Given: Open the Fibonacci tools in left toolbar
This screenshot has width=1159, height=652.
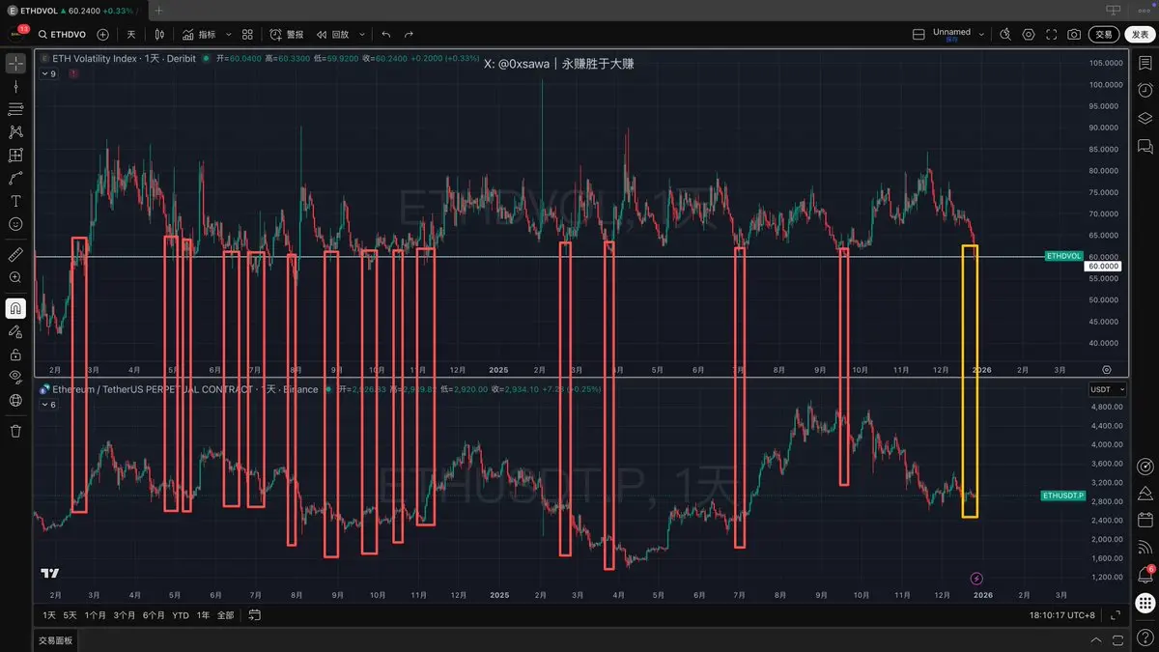Looking at the screenshot, I should (15, 109).
